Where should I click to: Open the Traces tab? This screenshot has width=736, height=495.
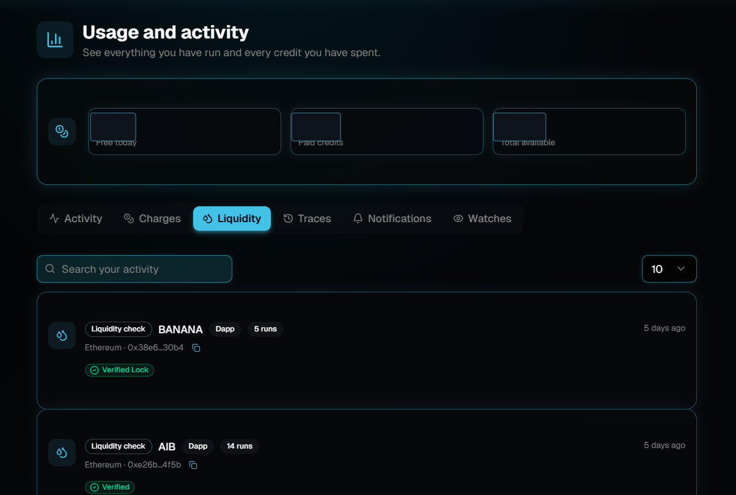tap(307, 219)
